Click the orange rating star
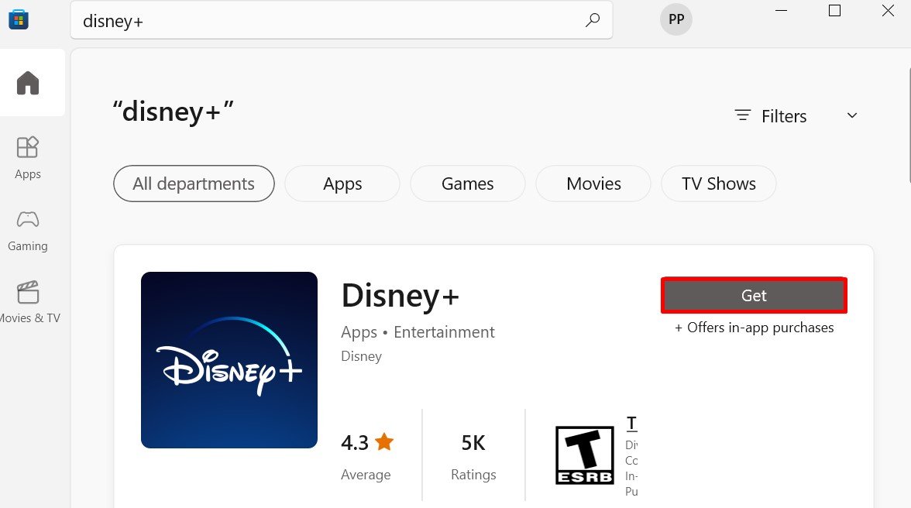The image size is (911, 508). point(384,442)
